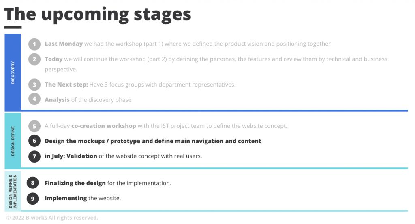Select the blue DISCOVERY stage label

(x=13, y=72)
